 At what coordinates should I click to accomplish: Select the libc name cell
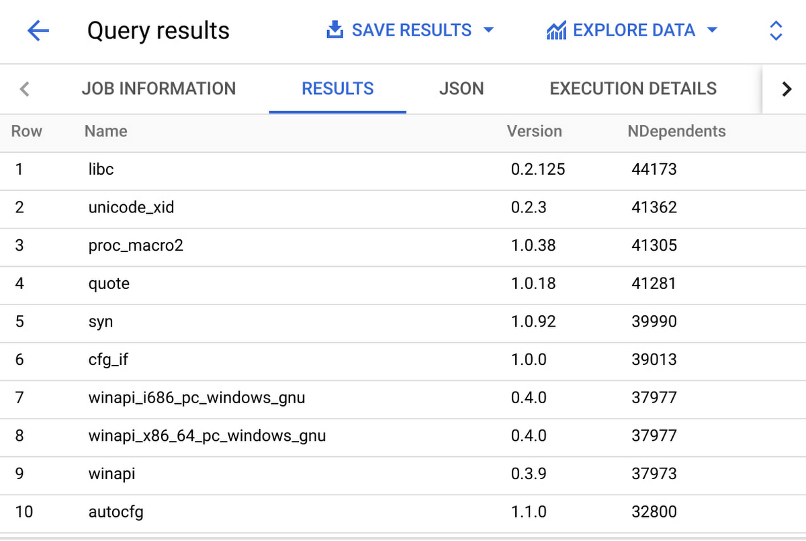[x=101, y=169]
